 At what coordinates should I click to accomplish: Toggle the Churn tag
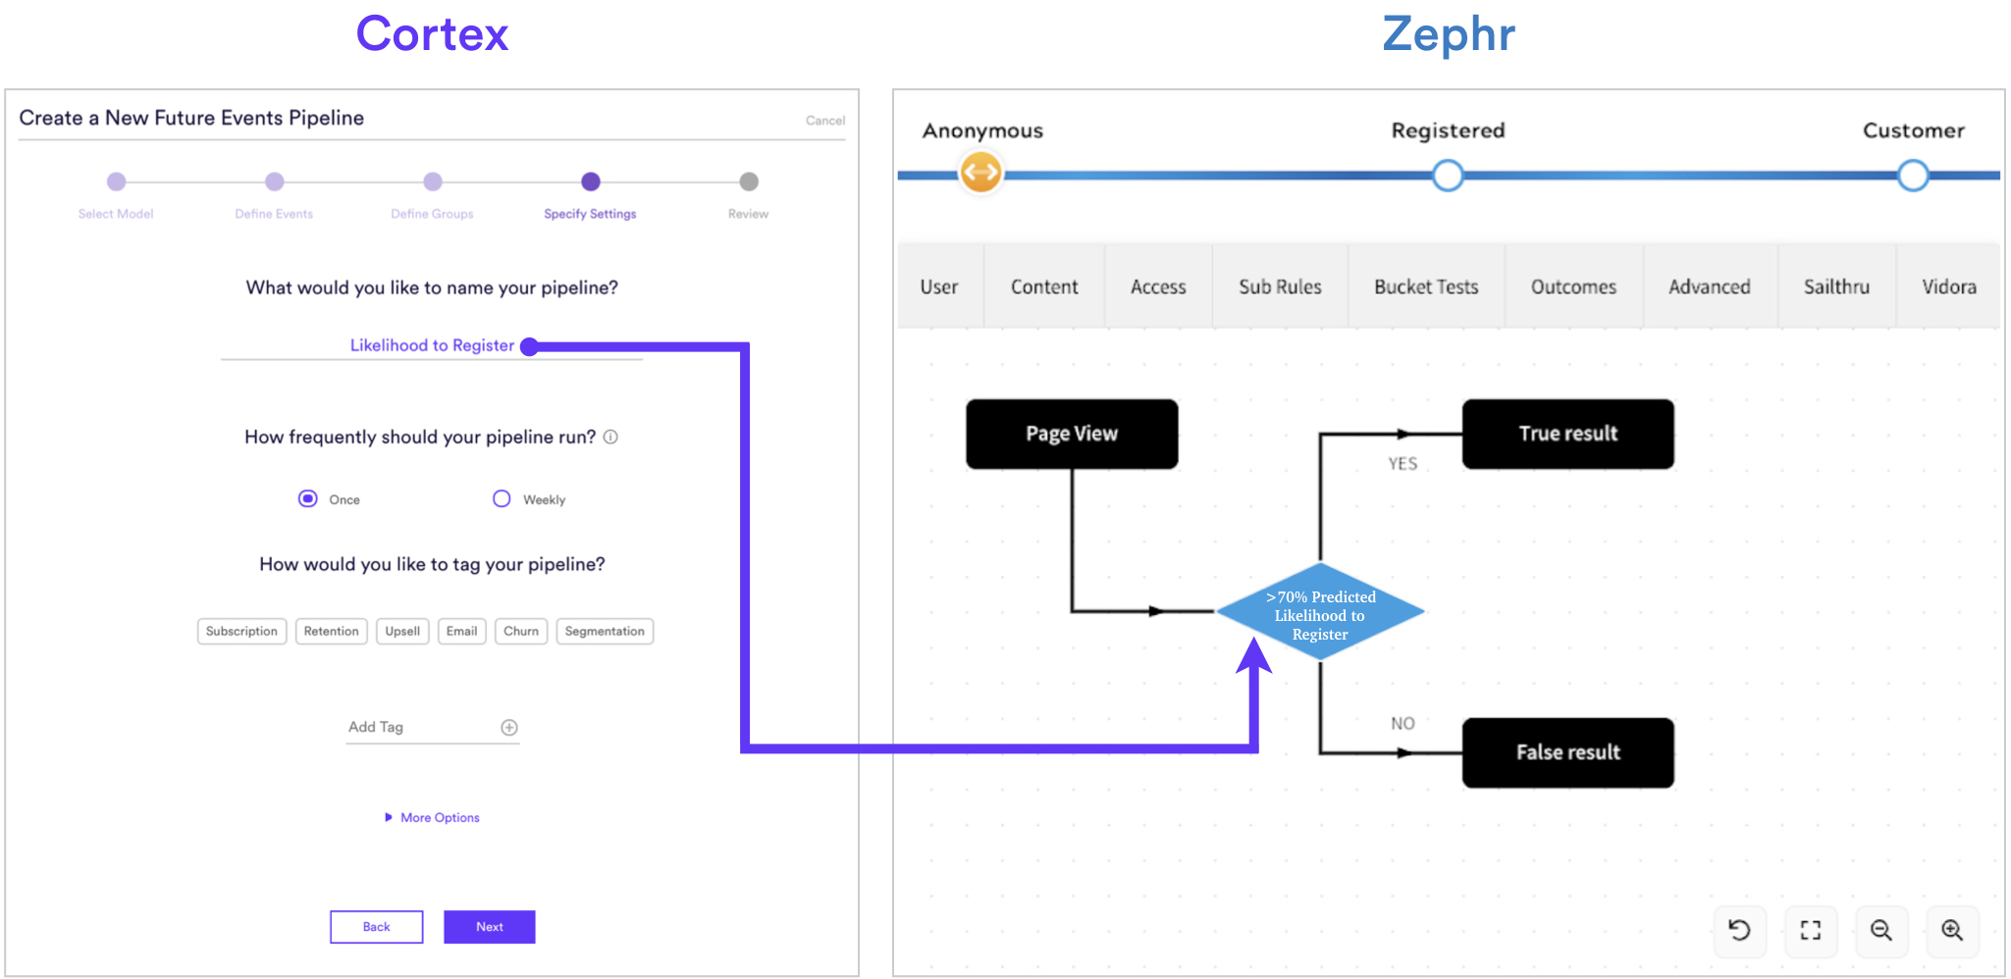(x=521, y=631)
